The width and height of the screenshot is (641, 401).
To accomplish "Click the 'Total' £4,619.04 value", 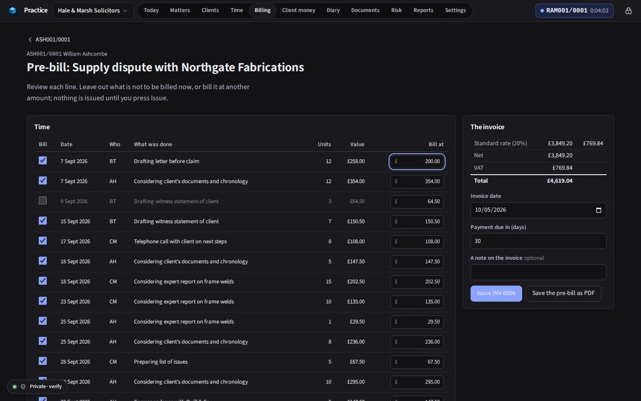I will (x=560, y=181).
